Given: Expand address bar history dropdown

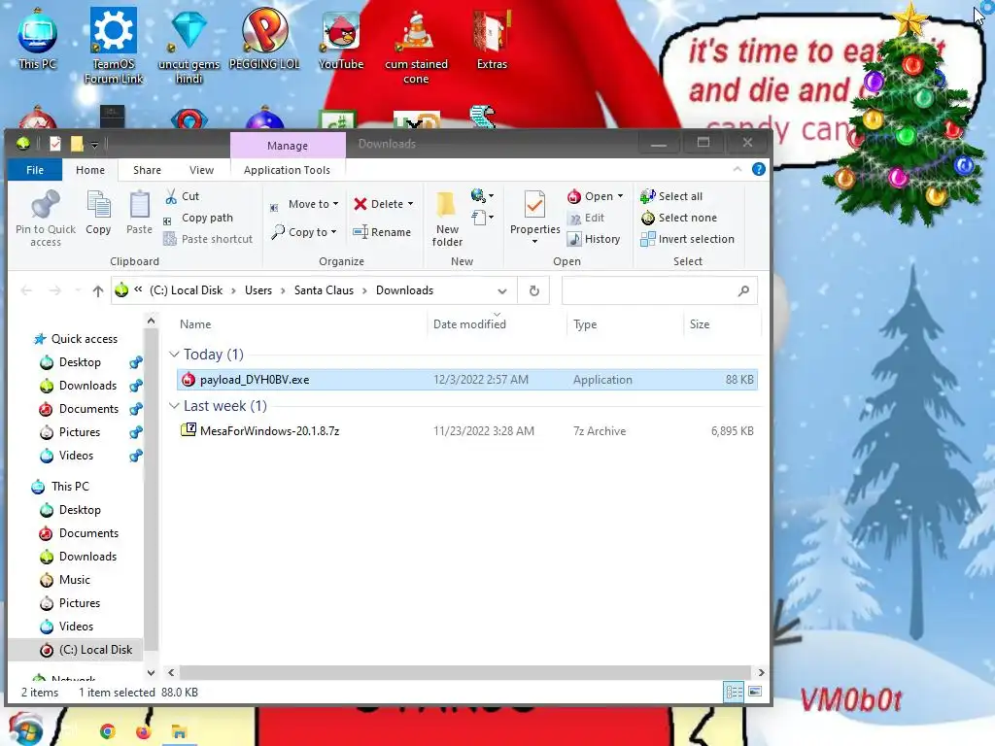Looking at the screenshot, I should point(502,290).
